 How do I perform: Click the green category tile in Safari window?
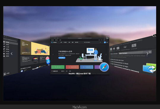point(58,67)
